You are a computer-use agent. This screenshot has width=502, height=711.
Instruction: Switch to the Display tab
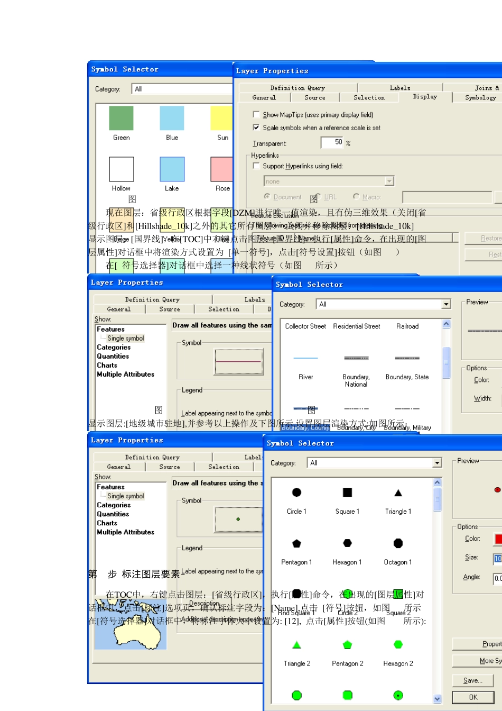425,97
